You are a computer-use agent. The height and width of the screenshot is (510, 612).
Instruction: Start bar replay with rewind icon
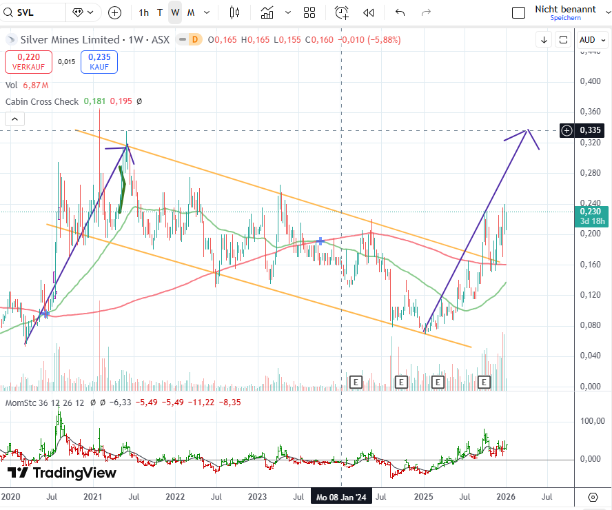pos(369,13)
